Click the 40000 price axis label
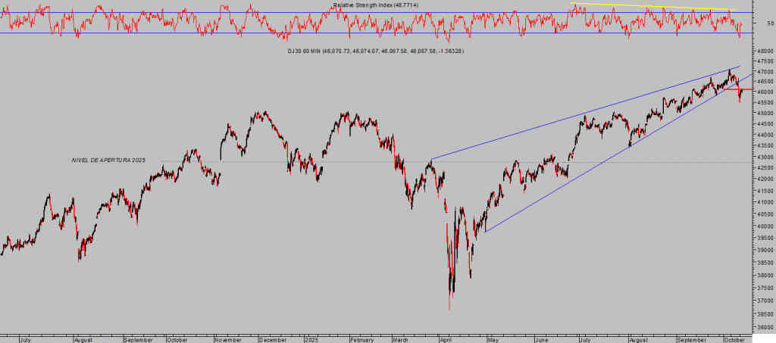This screenshot has width=776, height=343. [x=765, y=226]
